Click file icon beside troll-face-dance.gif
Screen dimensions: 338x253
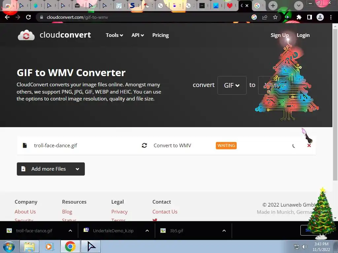tap(25, 145)
